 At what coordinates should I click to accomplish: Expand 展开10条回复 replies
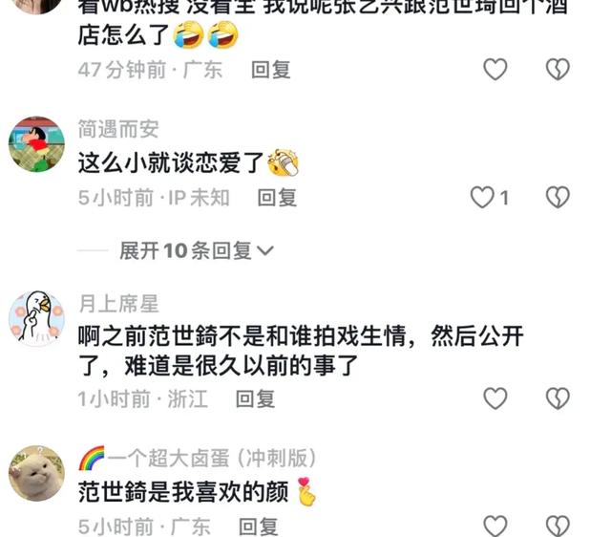pos(197,250)
